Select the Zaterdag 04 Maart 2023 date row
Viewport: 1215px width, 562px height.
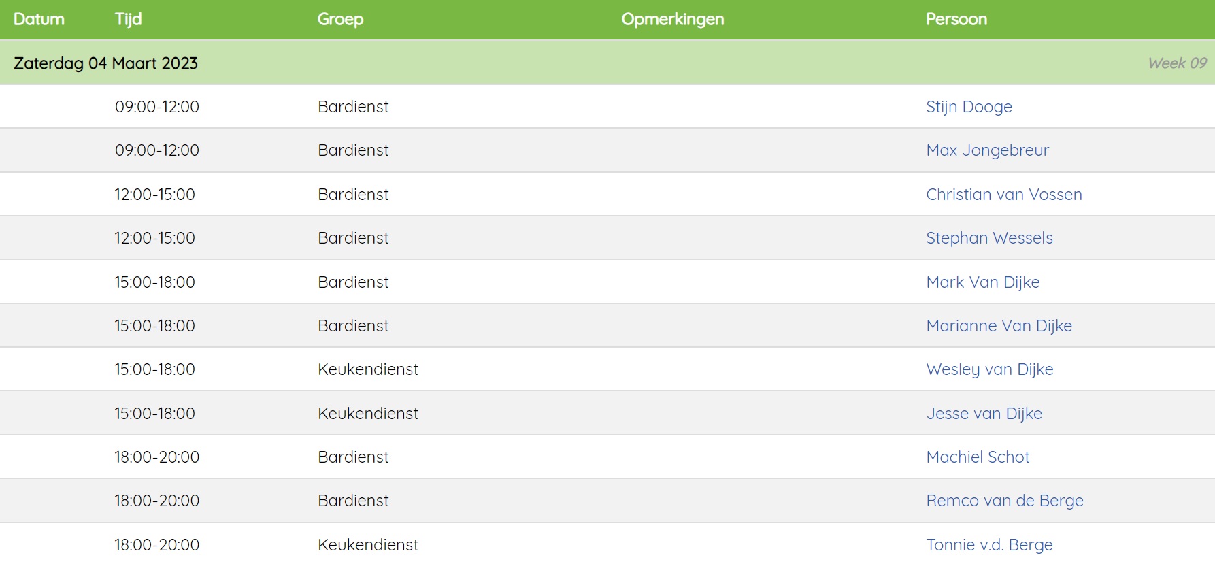tap(607, 63)
